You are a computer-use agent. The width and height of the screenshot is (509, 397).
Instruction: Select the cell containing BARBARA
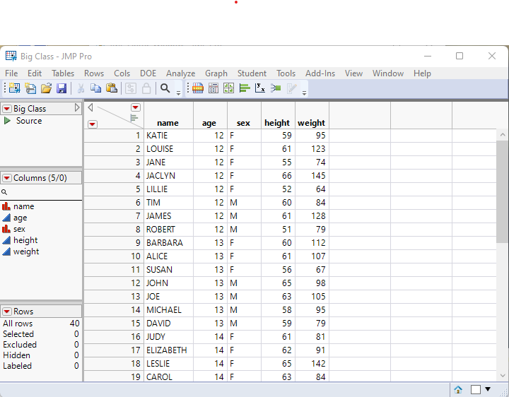point(168,243)
